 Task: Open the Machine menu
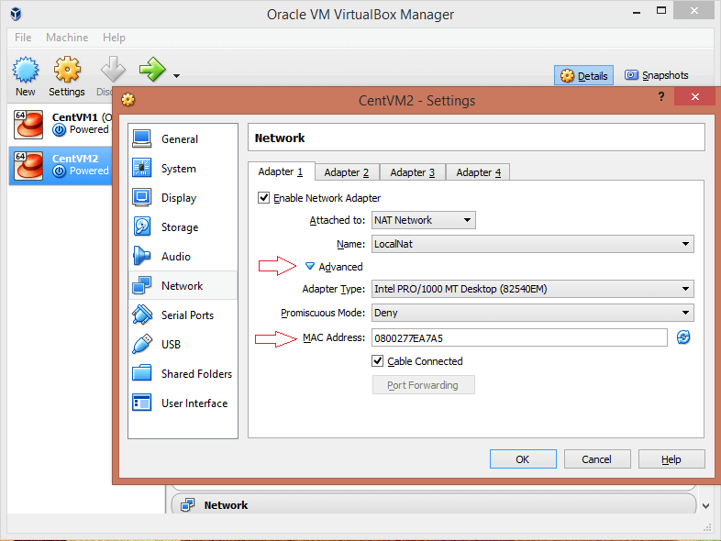67,38
